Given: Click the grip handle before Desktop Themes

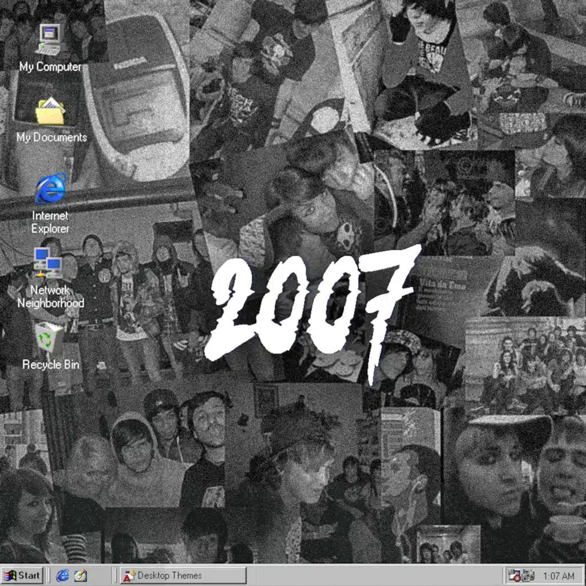Looking at the screenshot, I should (x=115, y=576).
